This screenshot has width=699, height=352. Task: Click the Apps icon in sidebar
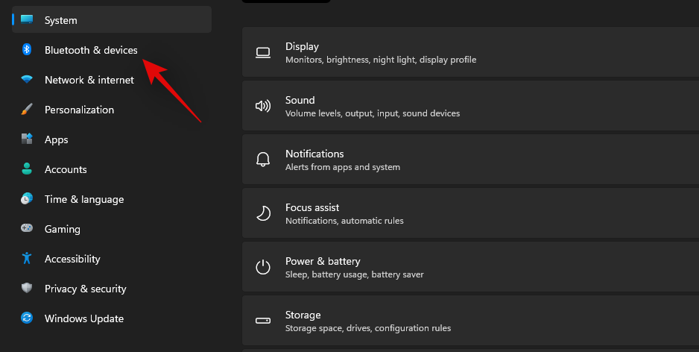(27, 139)
